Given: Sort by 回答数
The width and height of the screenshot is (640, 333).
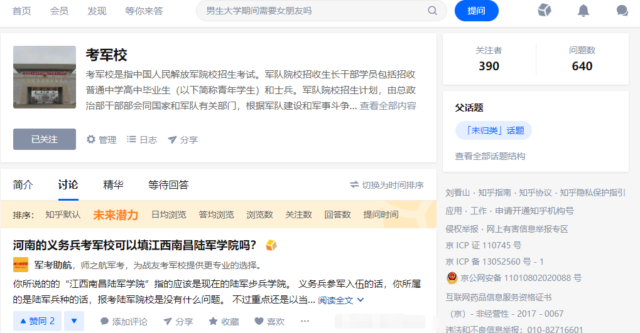Looking at the screenshot, I should (337, 214).
